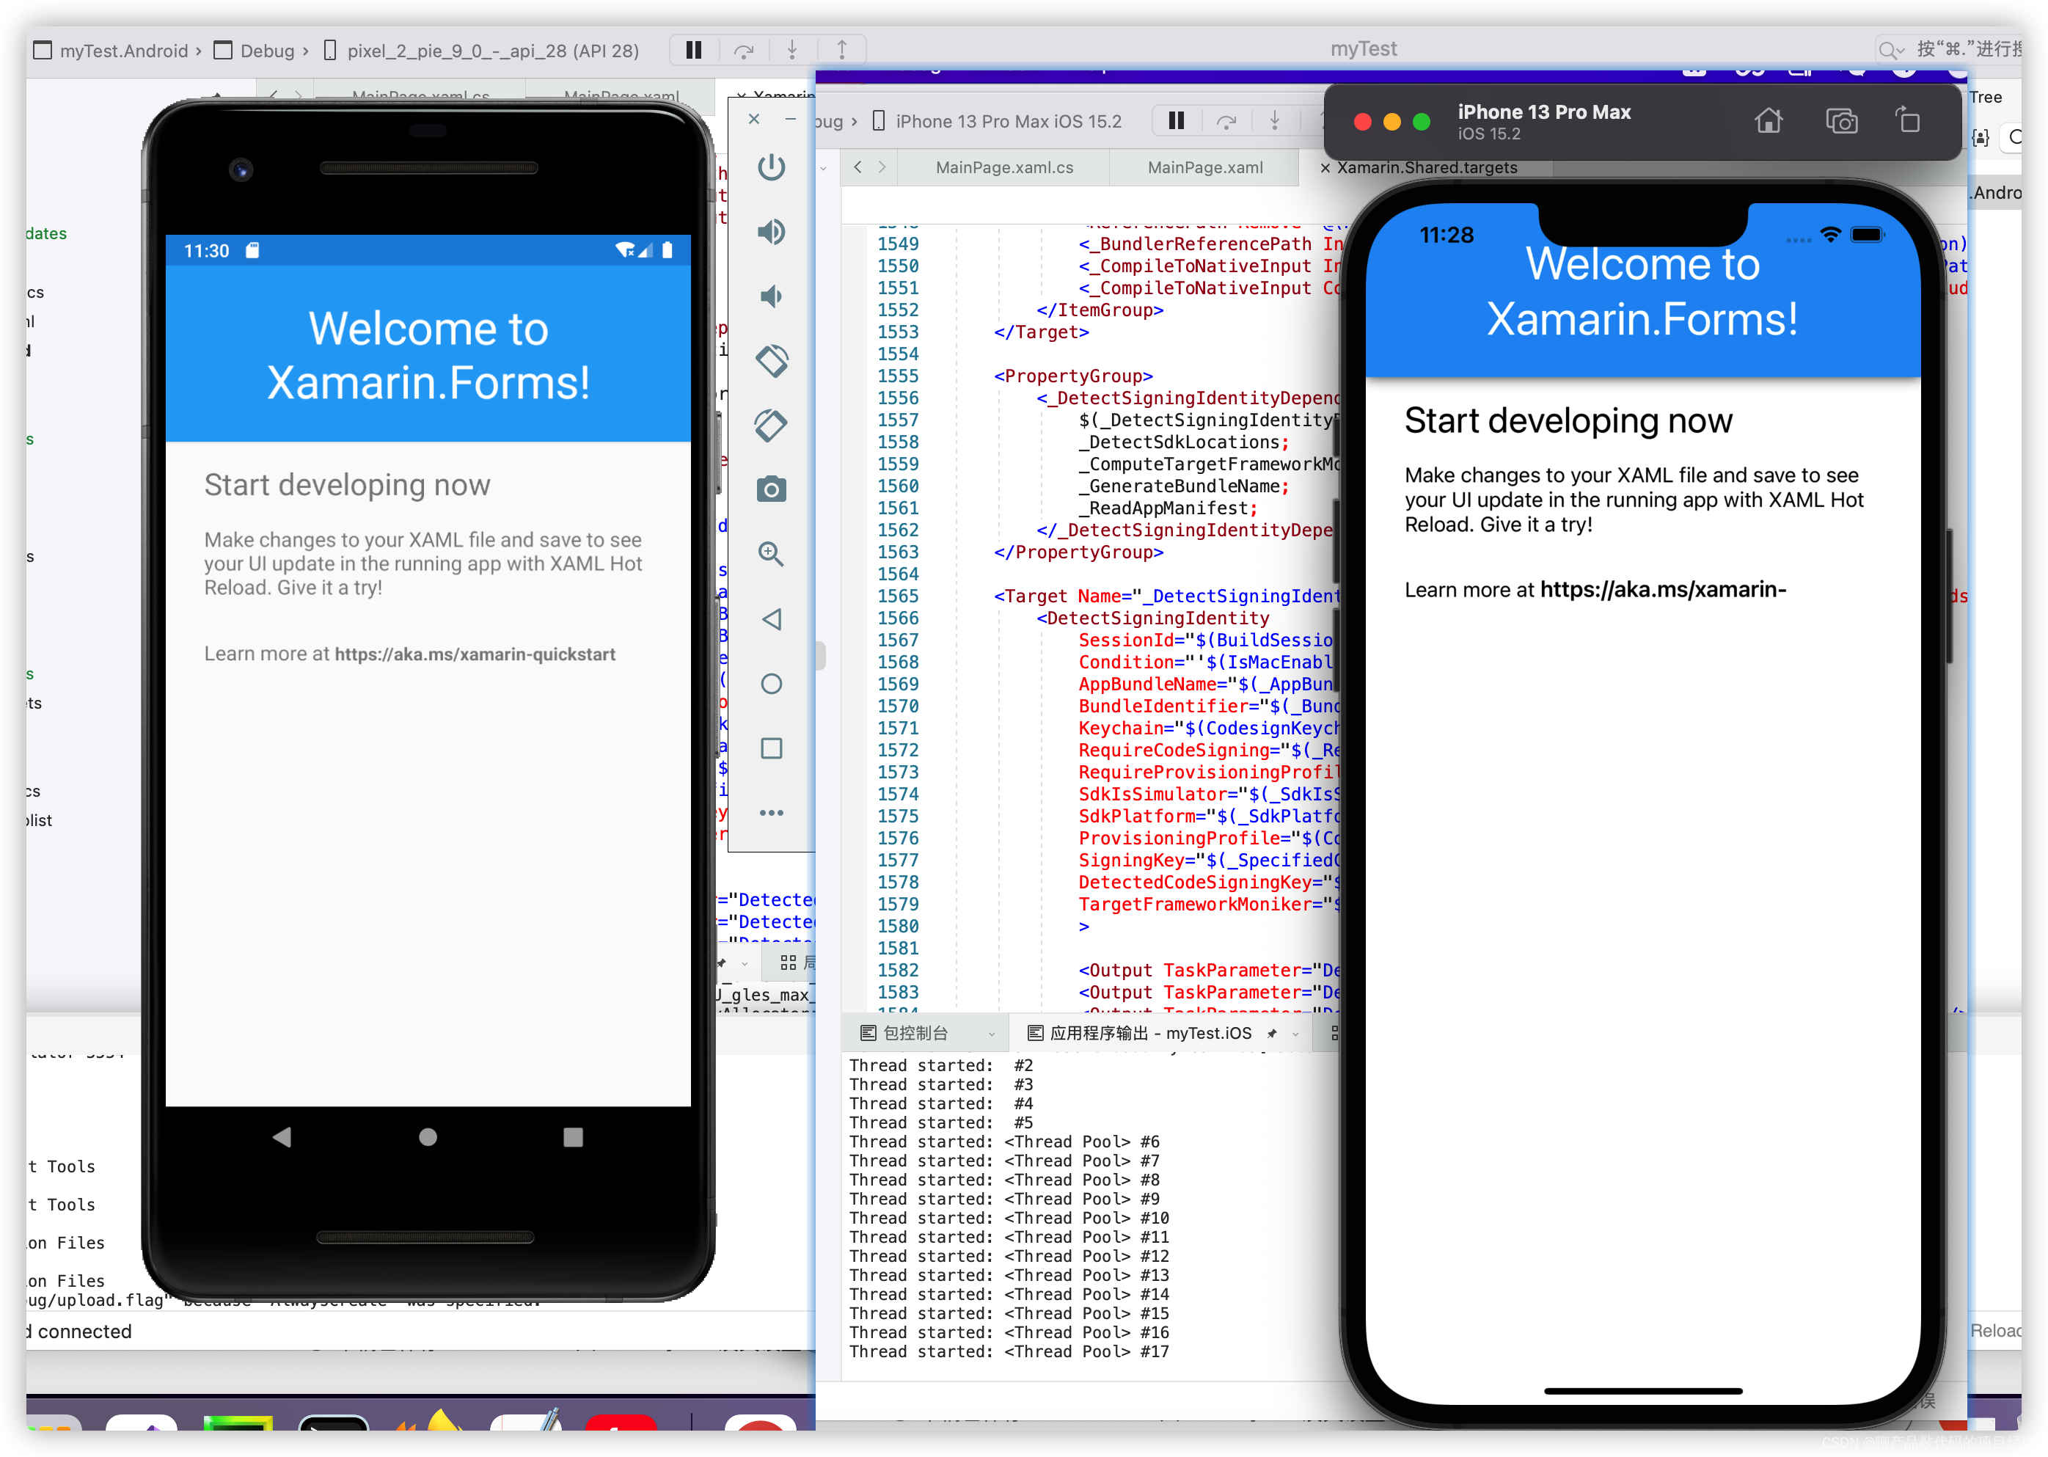Increase emulator volume

771,230
